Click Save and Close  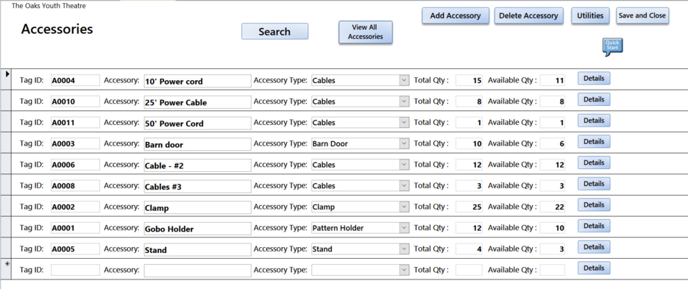642,15
